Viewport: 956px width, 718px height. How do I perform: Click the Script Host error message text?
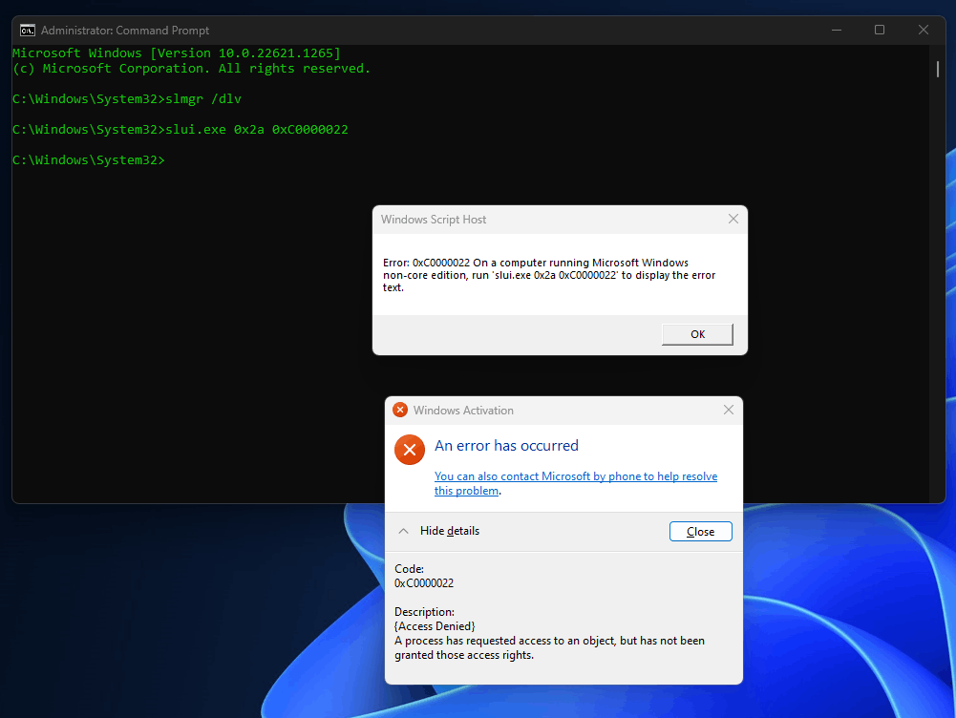549,275
